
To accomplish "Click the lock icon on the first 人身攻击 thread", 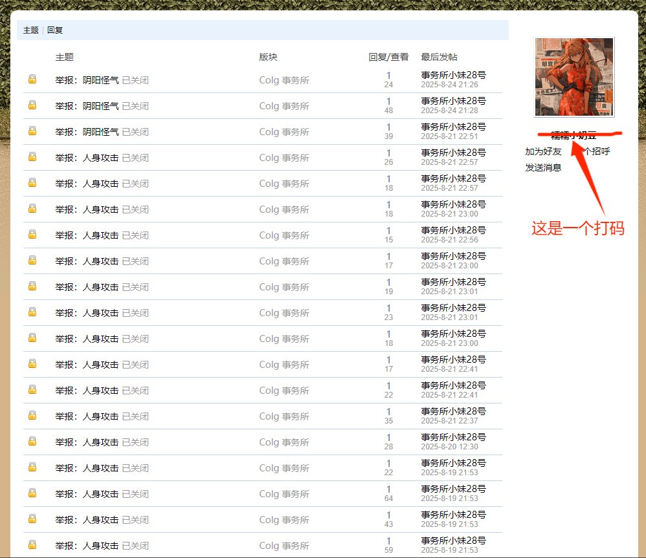I will click(31, 157).
